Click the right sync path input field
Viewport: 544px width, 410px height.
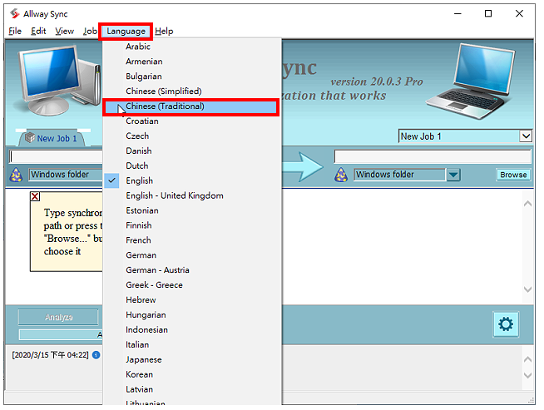[433, 156]
